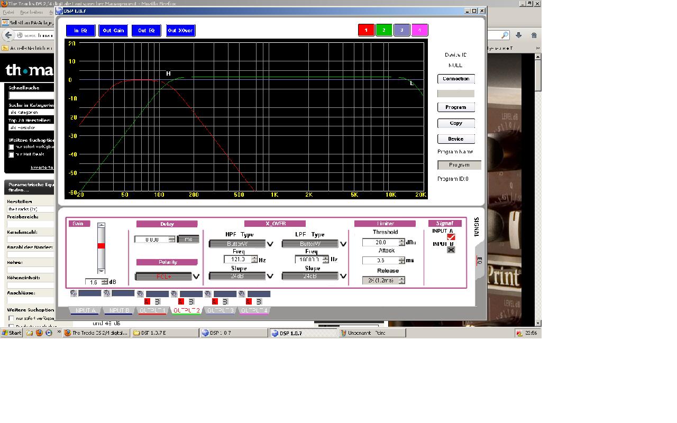Image resolution: width=677 pixels, height=423 pixels.
Task: Enable the 'nur Hot Deals' checkbox
Action: 11,154
